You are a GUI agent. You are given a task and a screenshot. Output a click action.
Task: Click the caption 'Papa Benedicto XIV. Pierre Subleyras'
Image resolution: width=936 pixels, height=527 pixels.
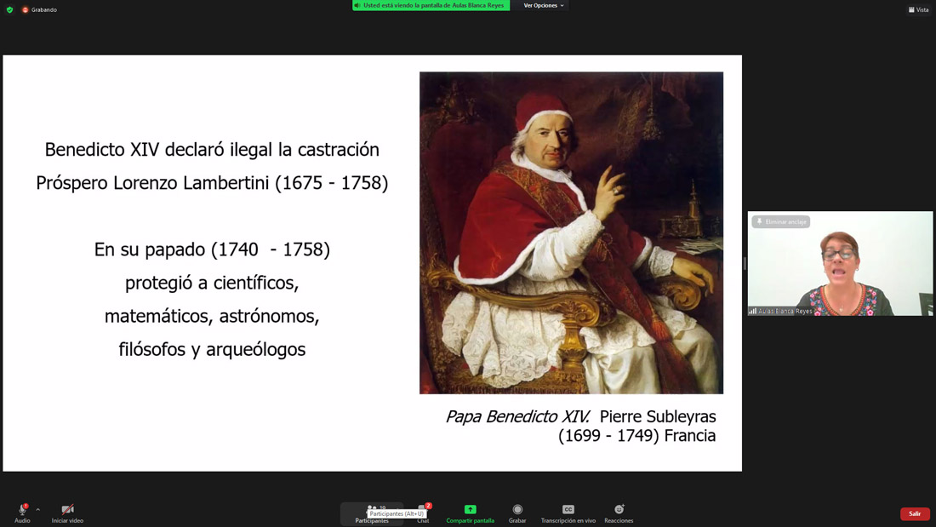pyautogui.click(x=581, y=416)
